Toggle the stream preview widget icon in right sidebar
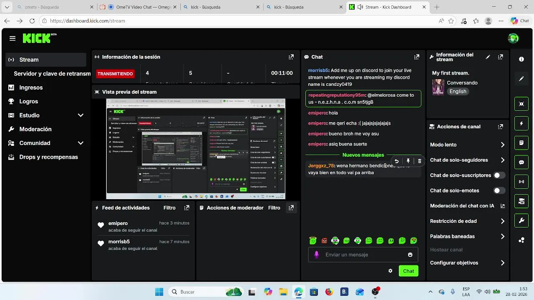The height and width of the screenshot is (300, 534). pyautogui.click(x=521, y=104)
